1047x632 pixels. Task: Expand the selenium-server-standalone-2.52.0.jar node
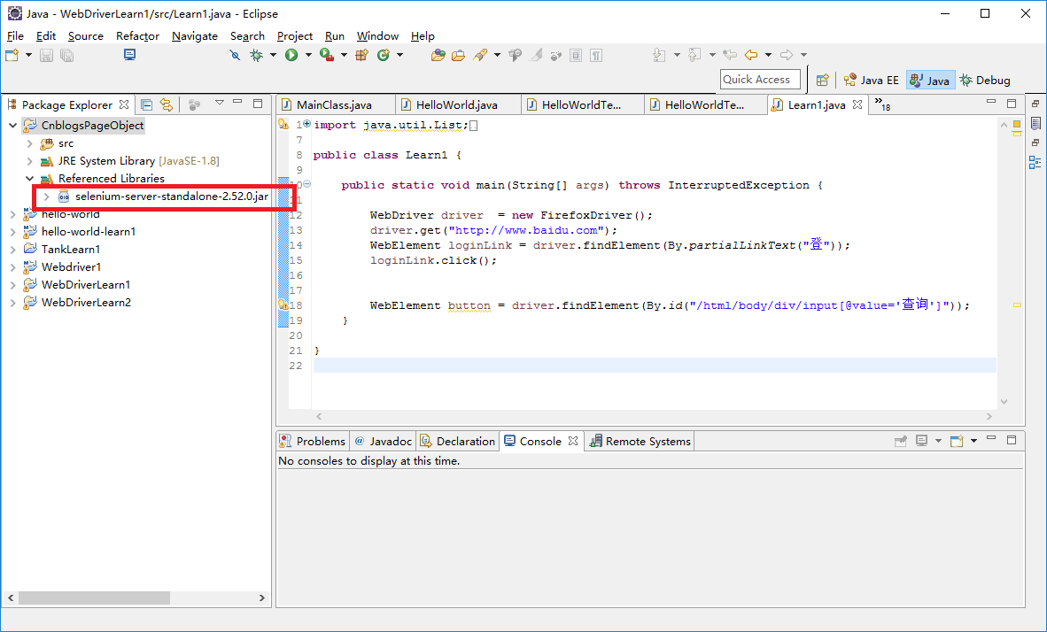[x=46, y=197]
